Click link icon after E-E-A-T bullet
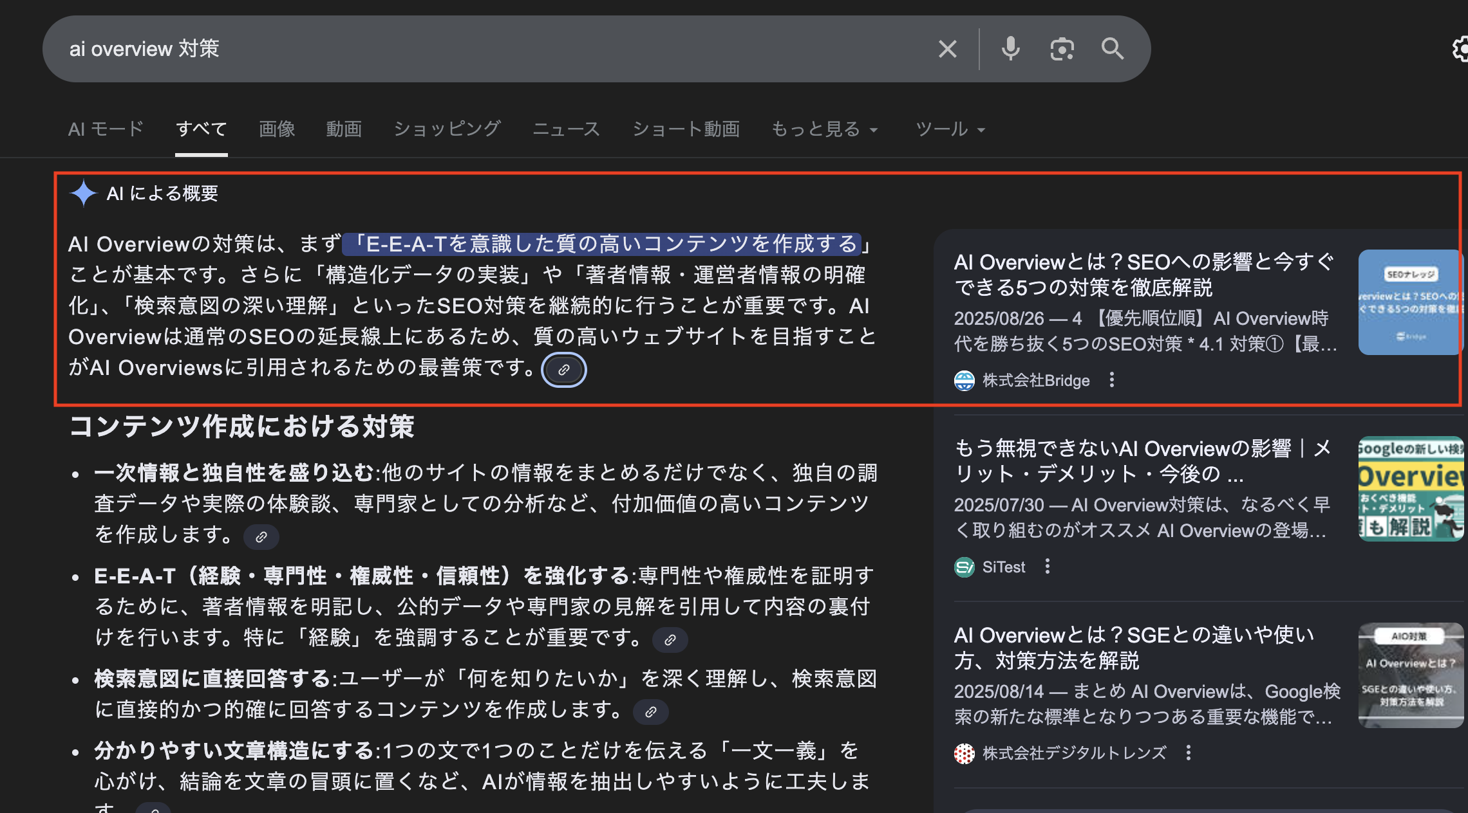The width and height of the screenshot is (1468, 813). tap(670, 640)
